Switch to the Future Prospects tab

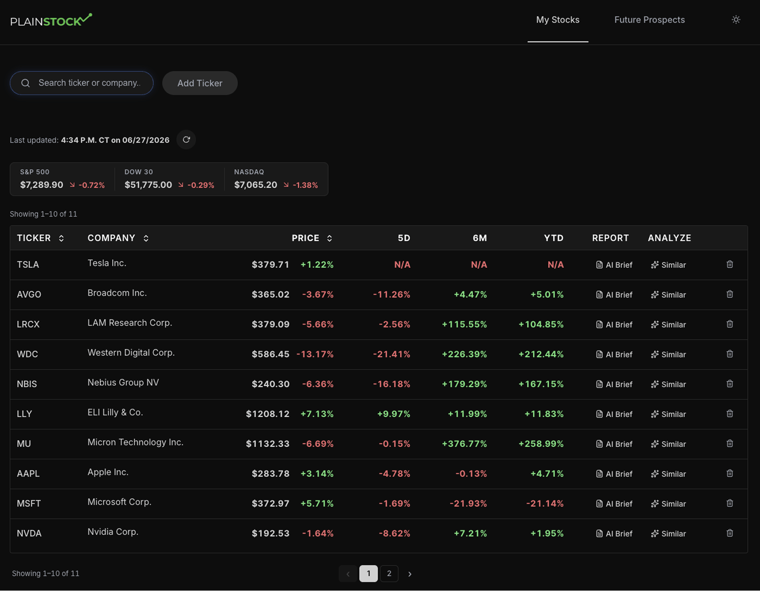pos(649,20)
